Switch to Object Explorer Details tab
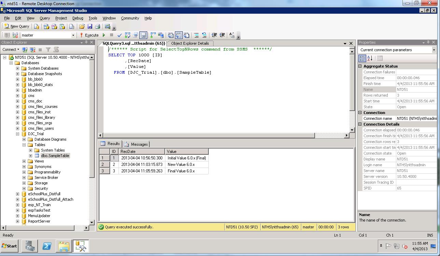The image size is (440, 256). [190, 43]
